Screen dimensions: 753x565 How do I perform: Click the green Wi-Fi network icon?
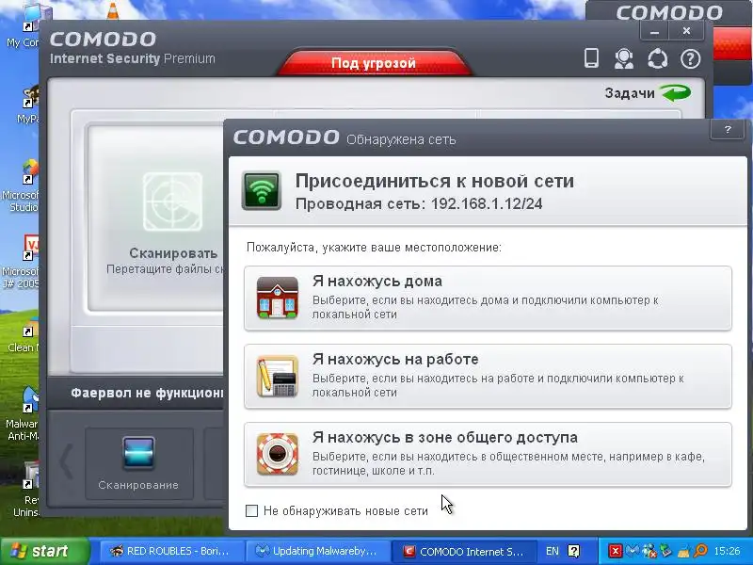[262, 191]
